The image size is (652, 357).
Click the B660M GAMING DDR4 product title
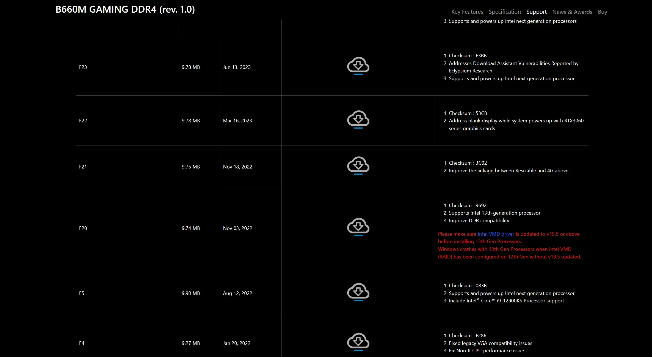125,9
